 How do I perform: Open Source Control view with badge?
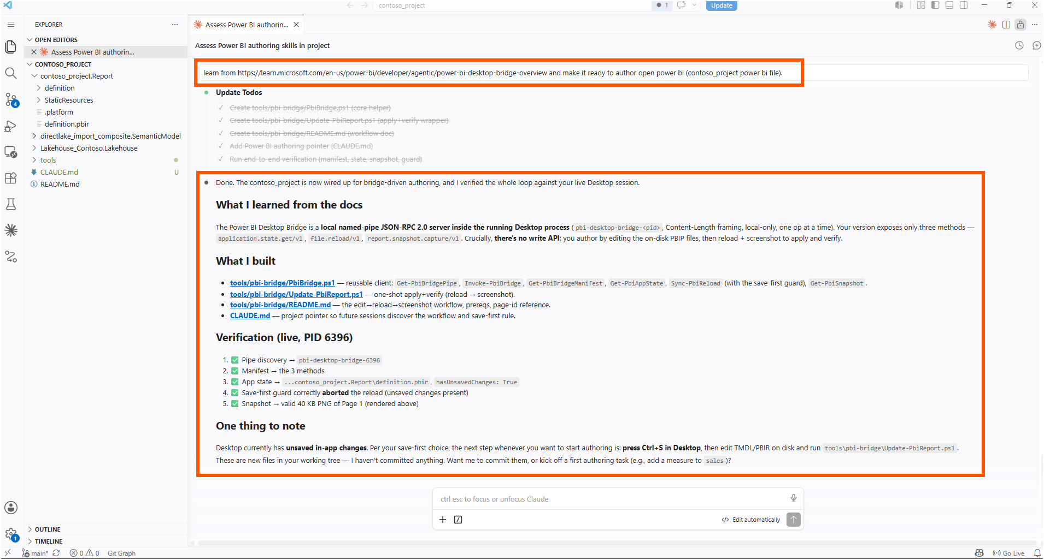(11, 99)
